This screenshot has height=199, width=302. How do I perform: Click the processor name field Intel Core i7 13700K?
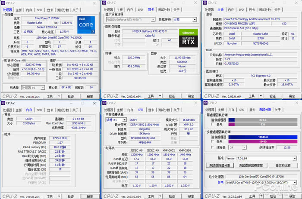tap(47, 18)
